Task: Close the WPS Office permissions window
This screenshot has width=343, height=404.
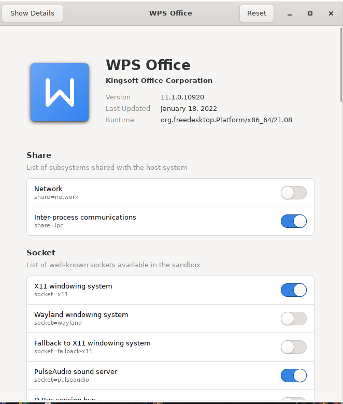Action: 331,13
